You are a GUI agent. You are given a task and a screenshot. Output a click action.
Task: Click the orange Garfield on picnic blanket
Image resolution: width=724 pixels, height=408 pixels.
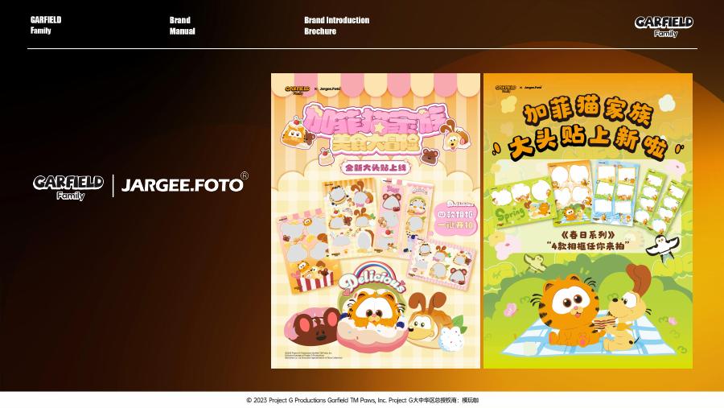click(566, 311)
